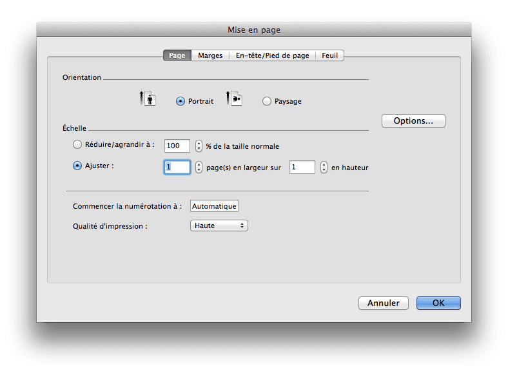Screen dimensions: 508x373
Task: Select the Paysage radio button
Action: tap(267, 101)
